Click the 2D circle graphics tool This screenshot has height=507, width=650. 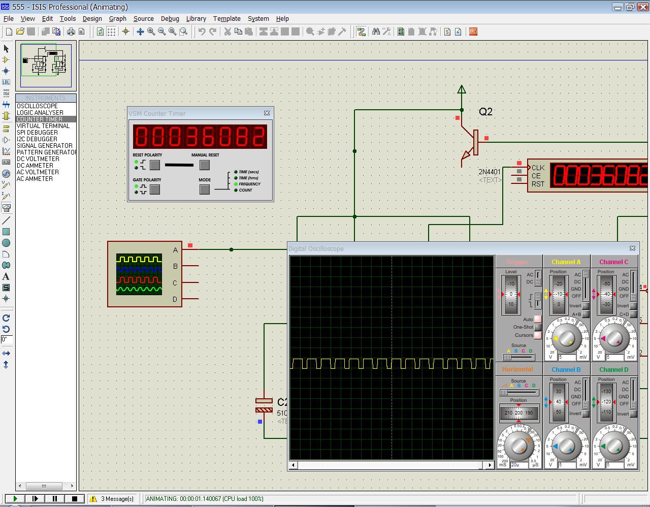pos(6,243)
